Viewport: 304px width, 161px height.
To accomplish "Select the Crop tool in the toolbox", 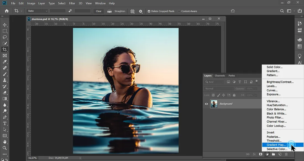I will coord(5,50).
